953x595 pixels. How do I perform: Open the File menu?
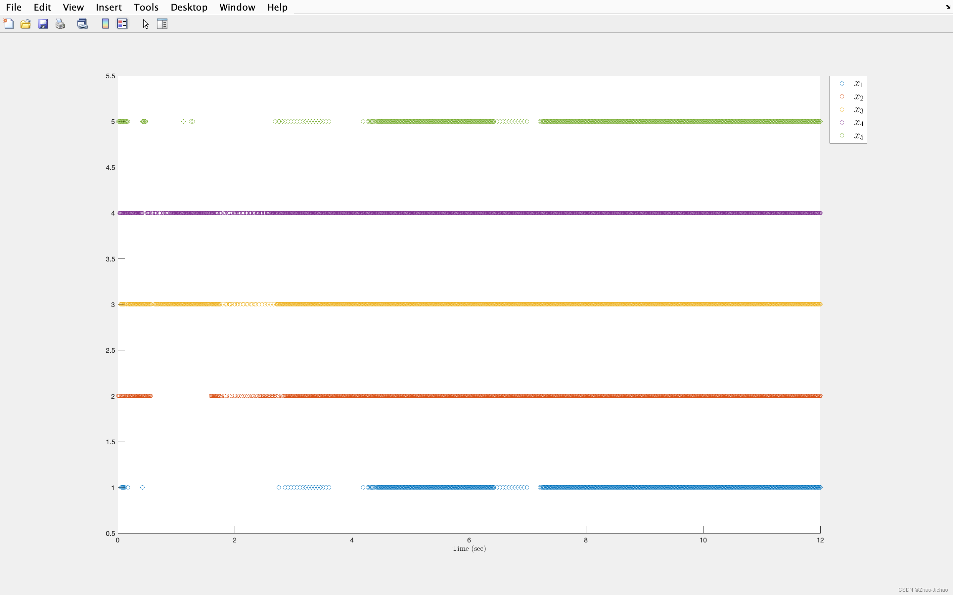point(14,7)
